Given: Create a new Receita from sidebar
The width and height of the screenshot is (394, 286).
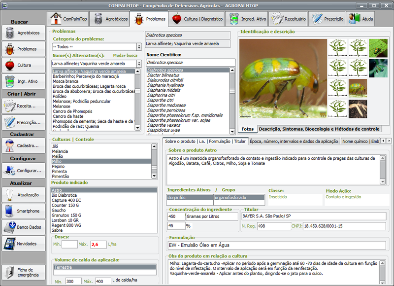Looking at the screenshot, I should coord(23,106).
